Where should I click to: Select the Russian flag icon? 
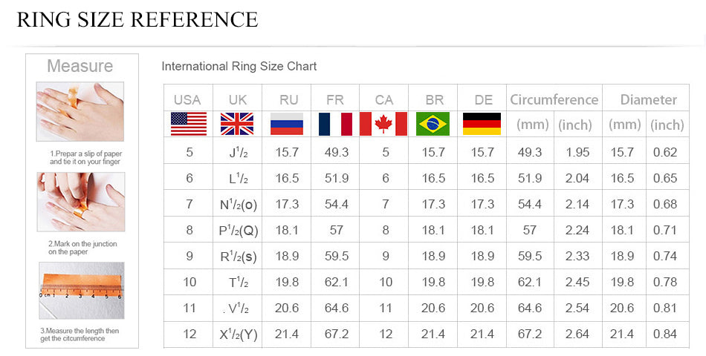pyautogui.click(x=286, y=124)
